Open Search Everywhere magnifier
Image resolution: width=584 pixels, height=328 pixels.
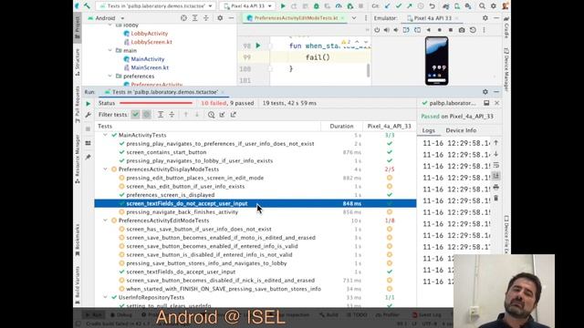point(483,6)
